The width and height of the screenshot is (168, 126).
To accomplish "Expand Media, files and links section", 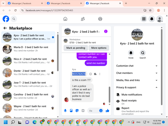I will pyautogui.click(x=137, y=80).
